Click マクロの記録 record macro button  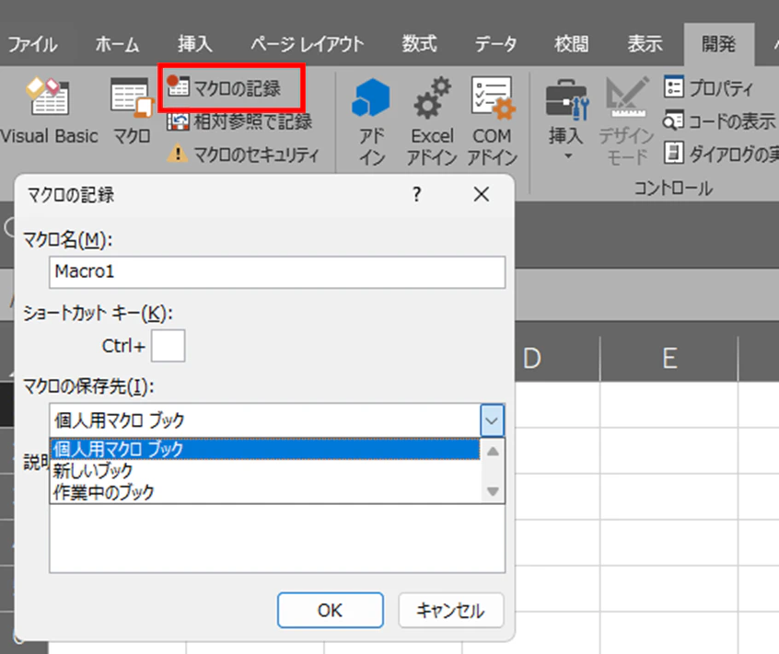point(232,88)
